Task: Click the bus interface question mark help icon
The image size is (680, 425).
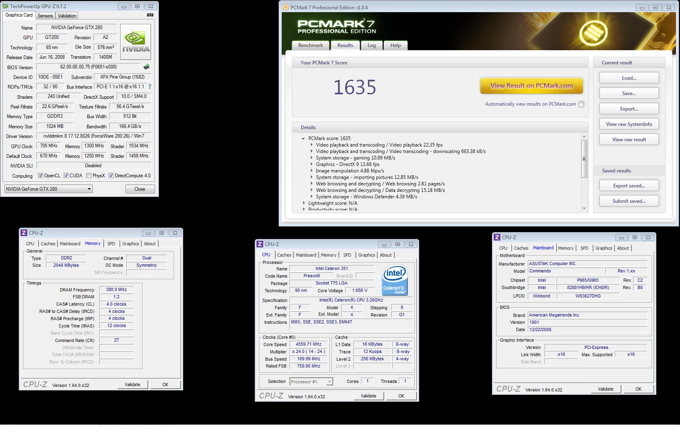Action: (x=150, y=87)
